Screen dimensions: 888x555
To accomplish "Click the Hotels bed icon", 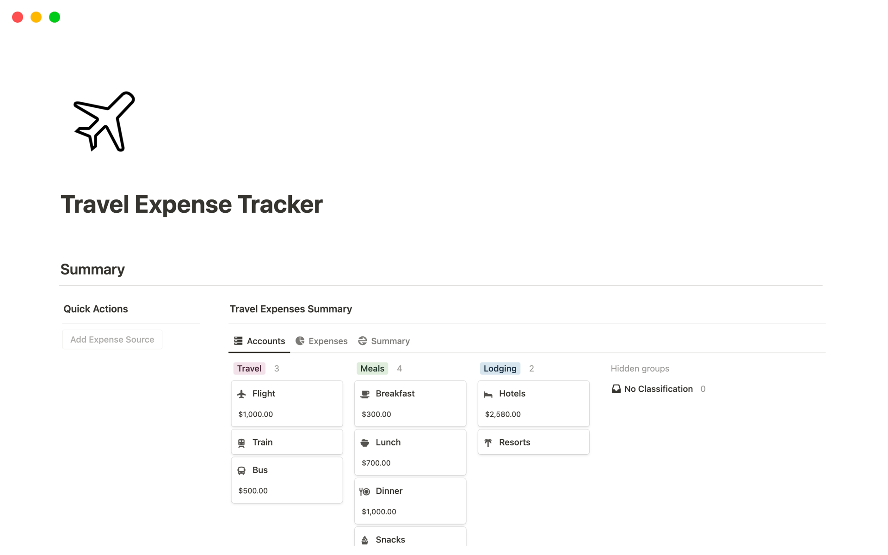I will [x=488, y=394].
